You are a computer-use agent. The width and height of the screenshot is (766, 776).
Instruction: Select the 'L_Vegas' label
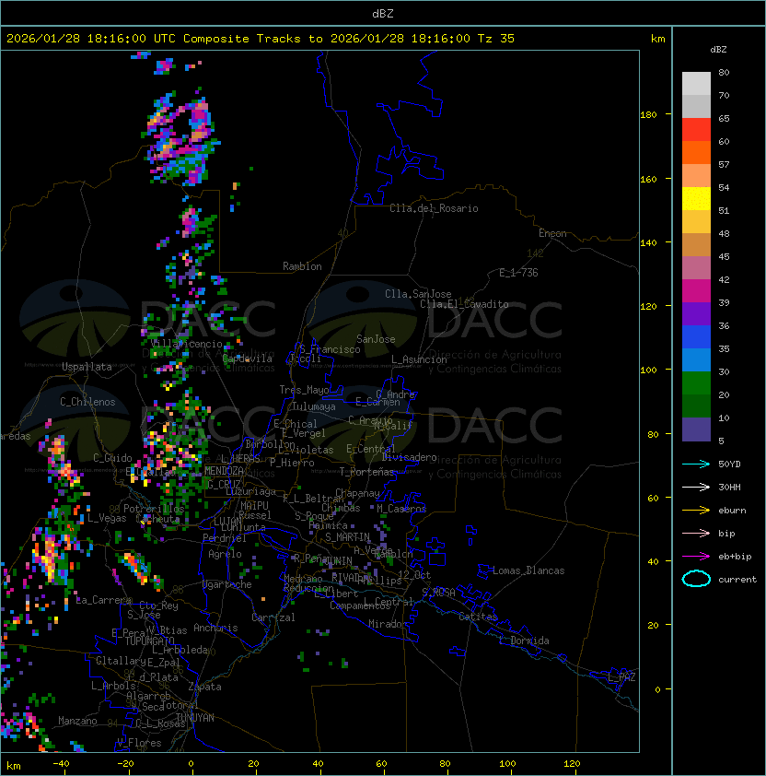pyautogui.click(x=108, y=518)
